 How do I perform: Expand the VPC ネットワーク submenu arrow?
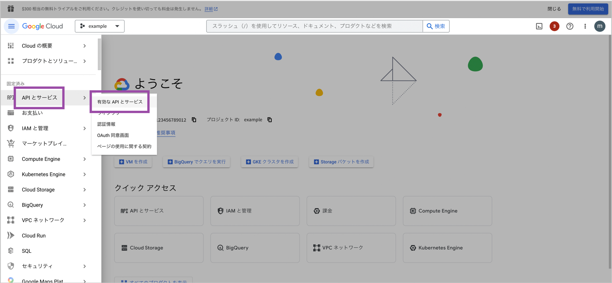(85, 220)
